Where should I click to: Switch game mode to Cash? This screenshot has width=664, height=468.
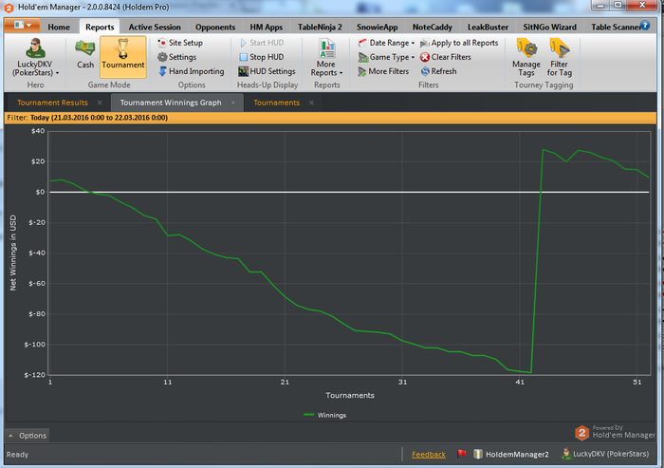[x=85, y=55]
